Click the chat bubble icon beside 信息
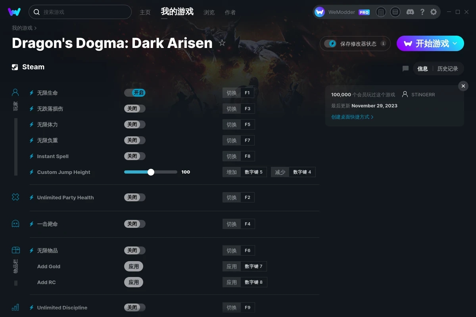This screenshot has height=317, width=476. tap(405, 69)
